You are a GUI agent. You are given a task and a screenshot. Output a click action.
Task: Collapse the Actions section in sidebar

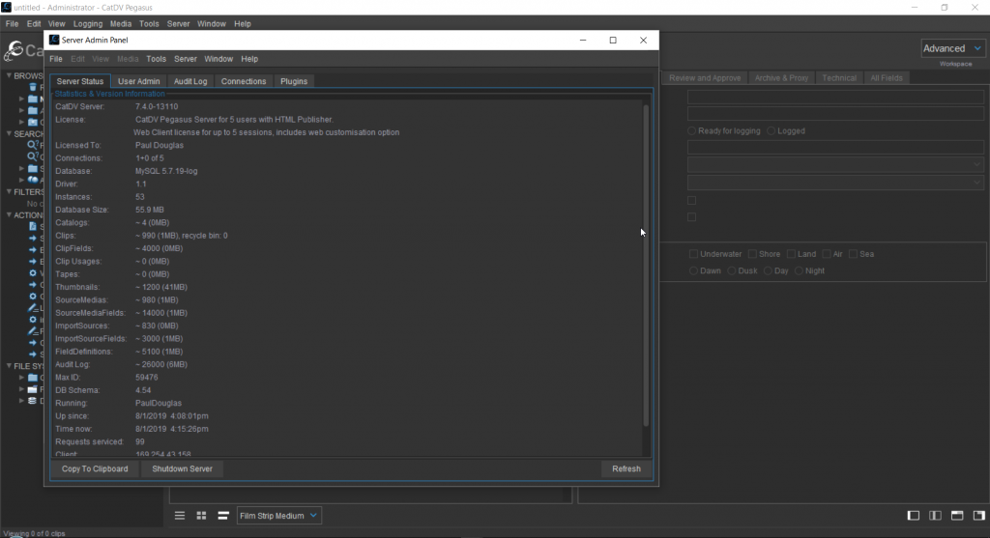coord(9,215)
